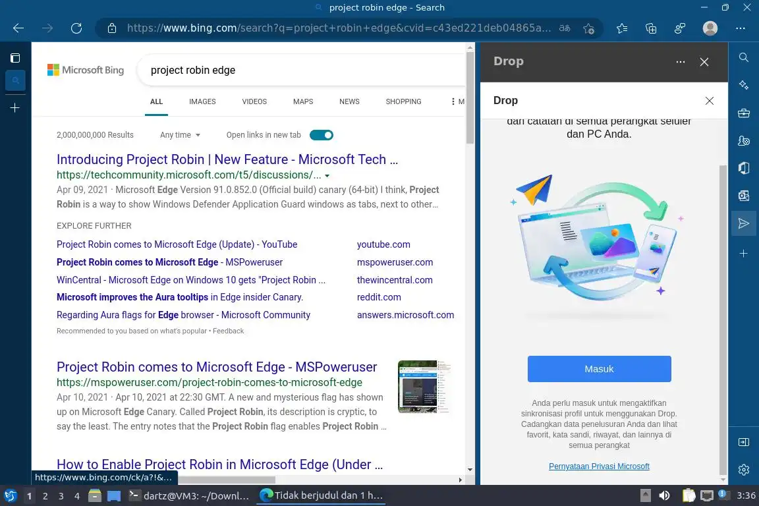Click the forward navigation arrow
Image resolution: width=759 pixels, height=506 pixels.
[47, 28]
